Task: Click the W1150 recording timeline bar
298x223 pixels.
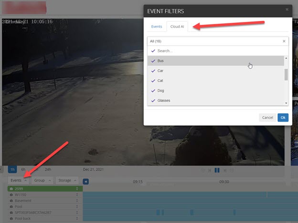Action: click(190, 194)
